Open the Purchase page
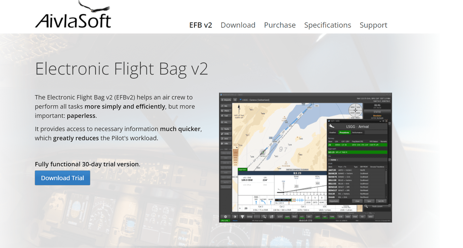The width and height of the screenshot is (463, 248). click(280, 25)
